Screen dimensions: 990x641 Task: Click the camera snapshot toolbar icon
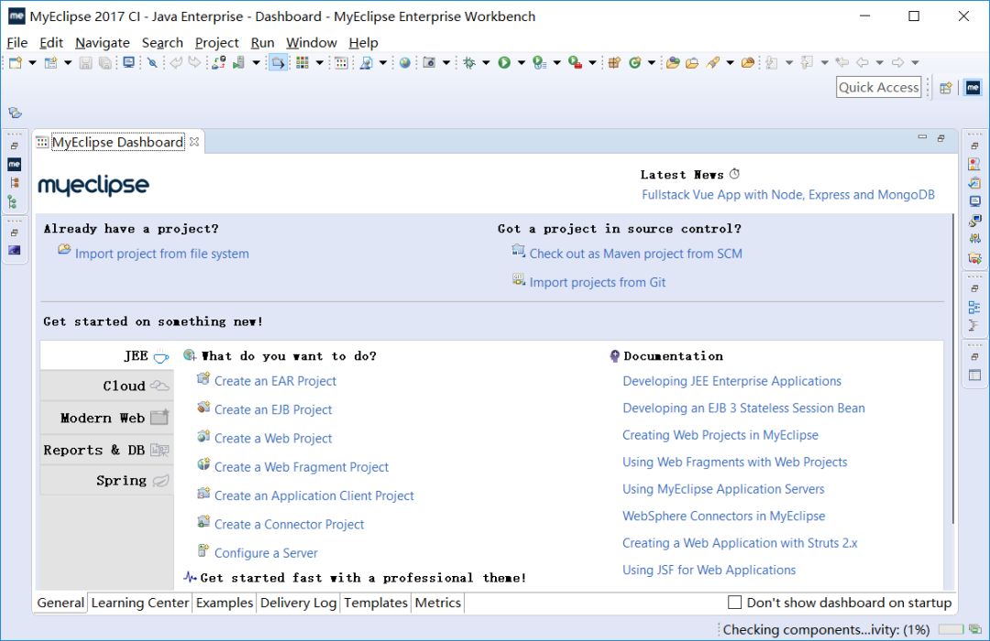pos(429,62)
